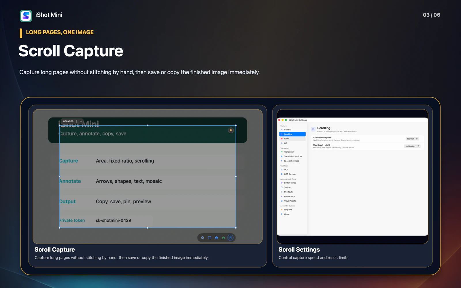
Task: Open the Stabilization Speed Normal dropdown
Action: point(412,139)
